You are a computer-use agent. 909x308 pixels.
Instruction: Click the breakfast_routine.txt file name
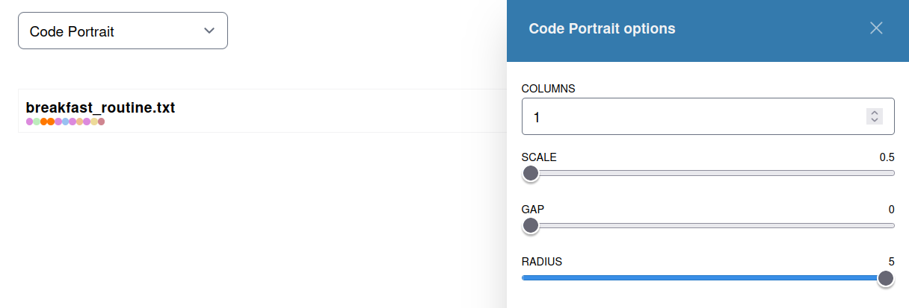point(100,107)
